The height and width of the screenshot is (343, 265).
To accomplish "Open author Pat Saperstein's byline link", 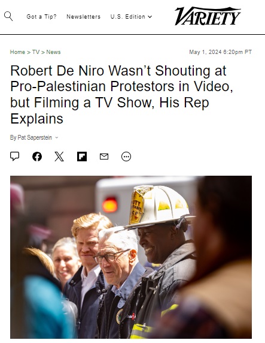I will pos(35,137).
